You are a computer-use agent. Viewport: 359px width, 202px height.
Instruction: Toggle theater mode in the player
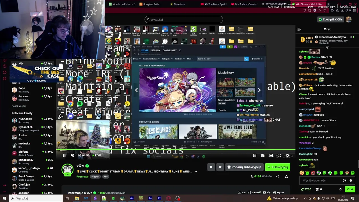(271, 155)
